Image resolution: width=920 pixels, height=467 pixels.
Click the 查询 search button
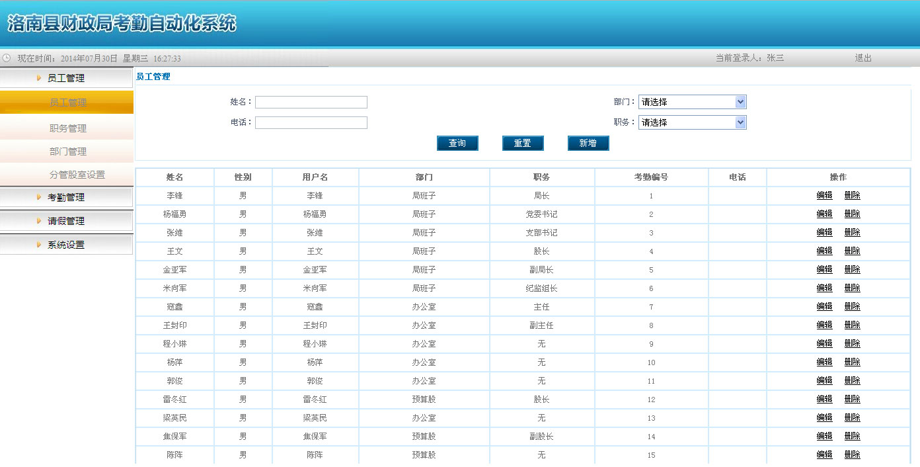pos(457,143)
